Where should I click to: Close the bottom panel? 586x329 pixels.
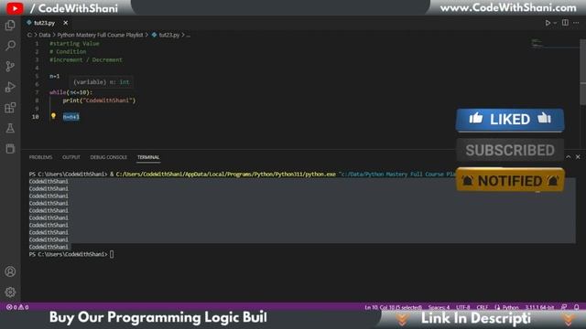[578, 157]
